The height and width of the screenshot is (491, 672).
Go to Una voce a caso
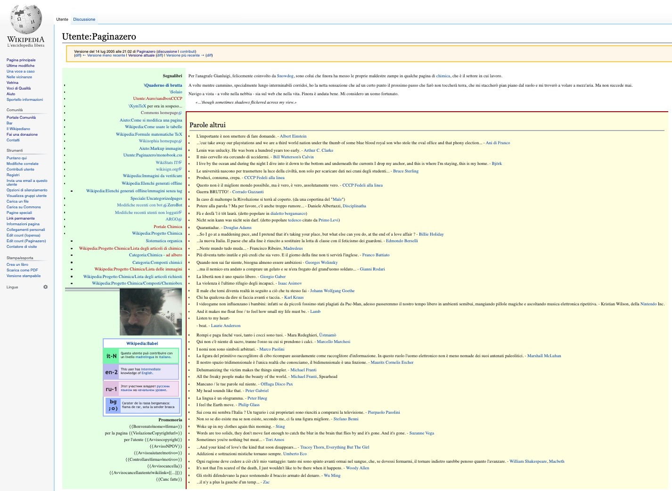pyautogui.click(x=20, y=71)
